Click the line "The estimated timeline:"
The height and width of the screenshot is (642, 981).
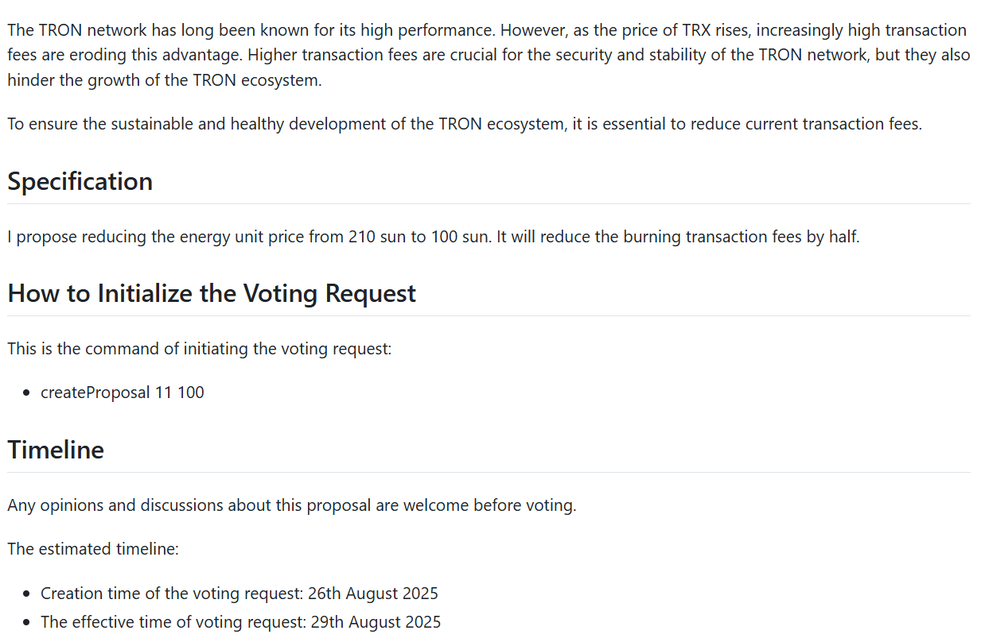coord(93,549)
